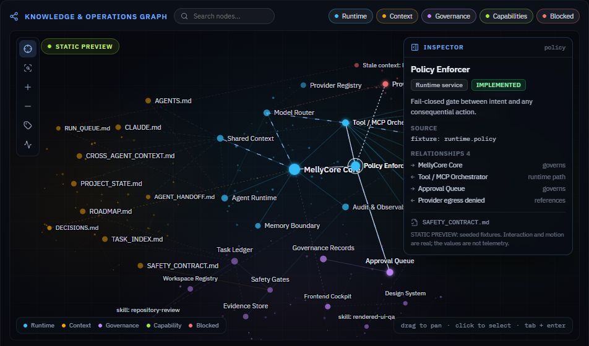Select the TASK_INDEX.md node
Viewport: 589px width, 346px height.
pyautogui.click(x=105, y=239)
